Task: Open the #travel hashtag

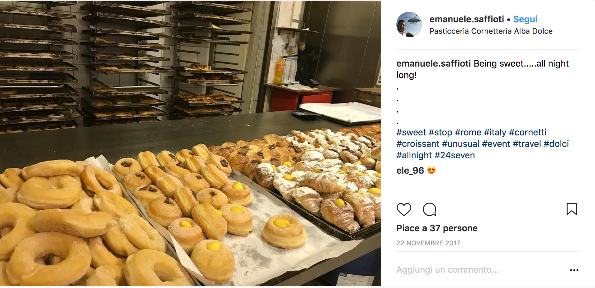Action: point(527,144)
